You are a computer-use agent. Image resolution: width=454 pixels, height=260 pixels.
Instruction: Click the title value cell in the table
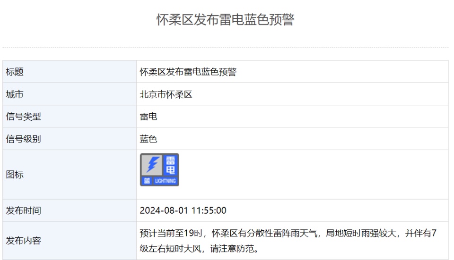coord(188,72)
